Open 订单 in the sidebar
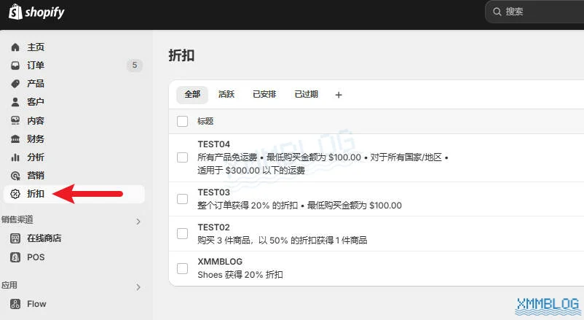Viewport: 584px width, 320px height. [x=36, y=66]
